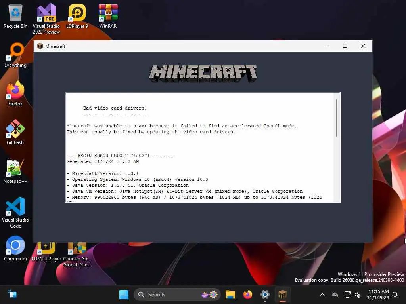Select the LDMultiPlayer desktop shortcut
406x304 pixels.
46,252
